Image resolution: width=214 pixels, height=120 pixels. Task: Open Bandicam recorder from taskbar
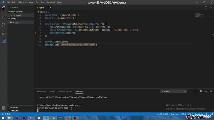point(75,118)
